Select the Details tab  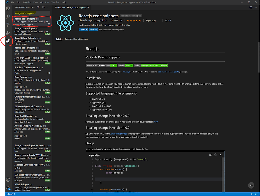click(59, 39)
